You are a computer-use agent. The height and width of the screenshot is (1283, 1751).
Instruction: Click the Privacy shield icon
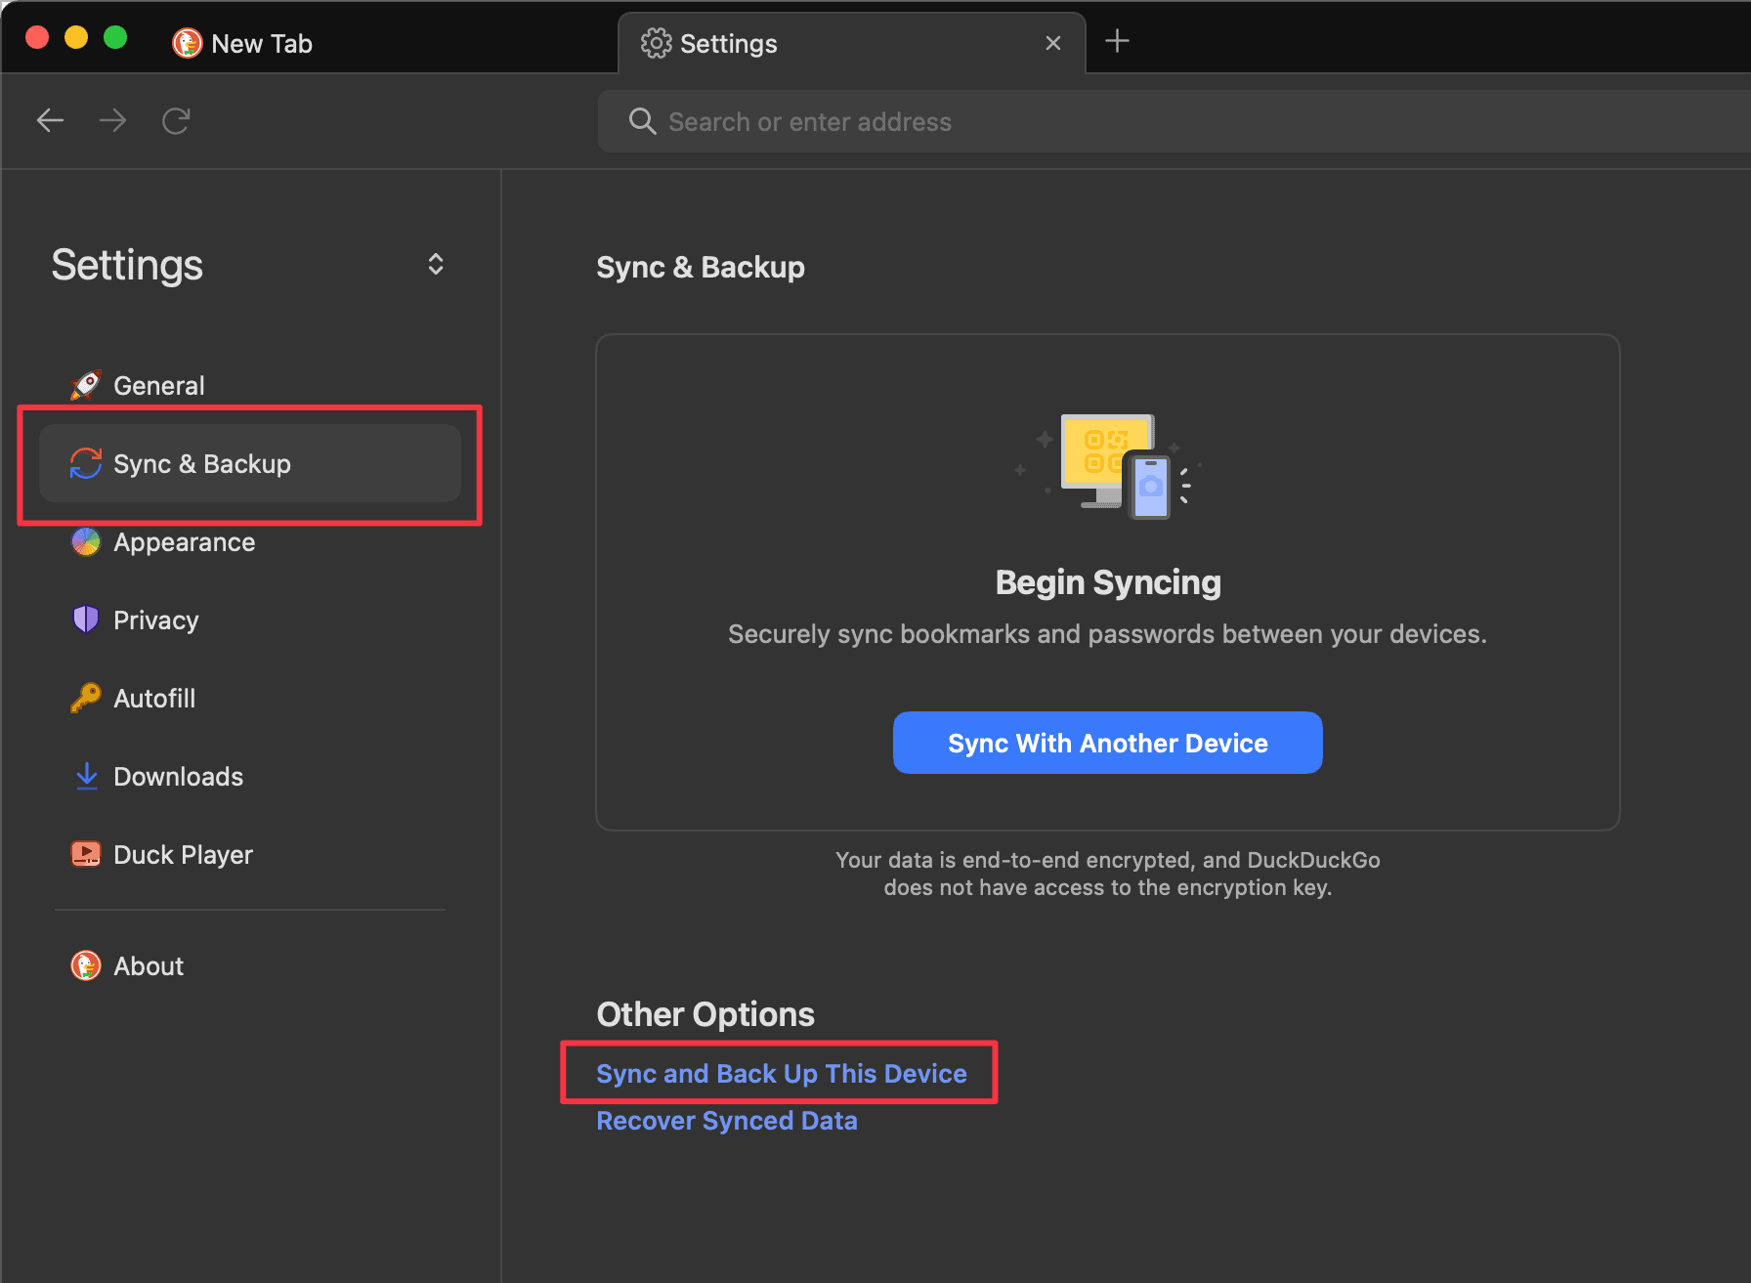click(x=86, y=620)
